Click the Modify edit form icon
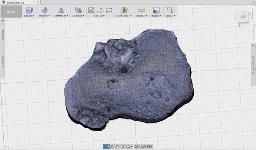Screen dimensions: 256x150 pyautogui.click(x=45, y=10)
